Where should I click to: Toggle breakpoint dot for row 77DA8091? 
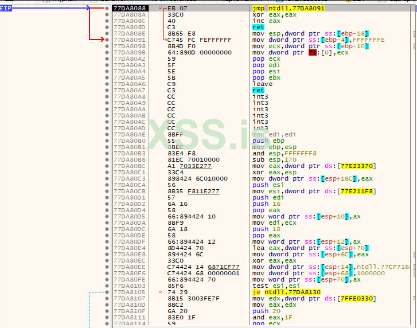coord(107,40)
